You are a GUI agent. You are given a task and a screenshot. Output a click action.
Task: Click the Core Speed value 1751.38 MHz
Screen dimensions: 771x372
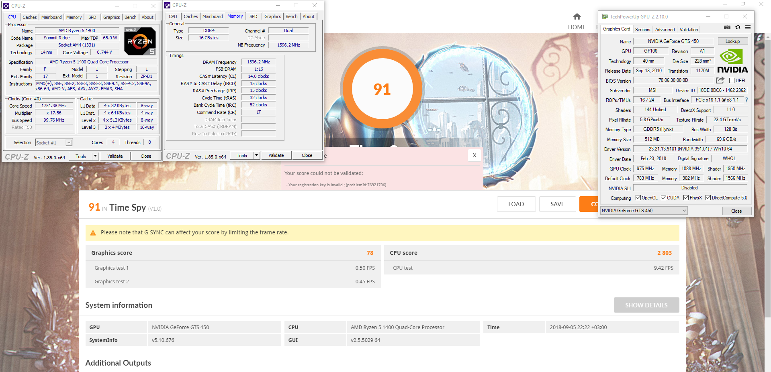coord(54,106)
